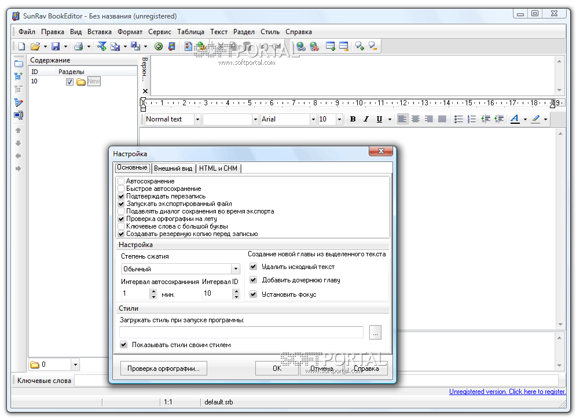
Task: Apply italic formatting
Action: tap(366, 119)
